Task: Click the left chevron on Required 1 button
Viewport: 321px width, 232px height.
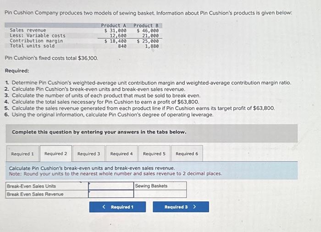Action: pos(104,207)
